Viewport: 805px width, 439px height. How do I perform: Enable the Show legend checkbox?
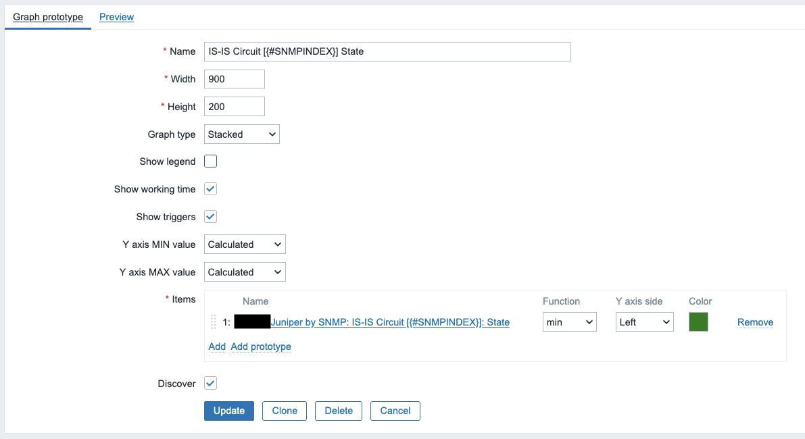tap(210, 161)
